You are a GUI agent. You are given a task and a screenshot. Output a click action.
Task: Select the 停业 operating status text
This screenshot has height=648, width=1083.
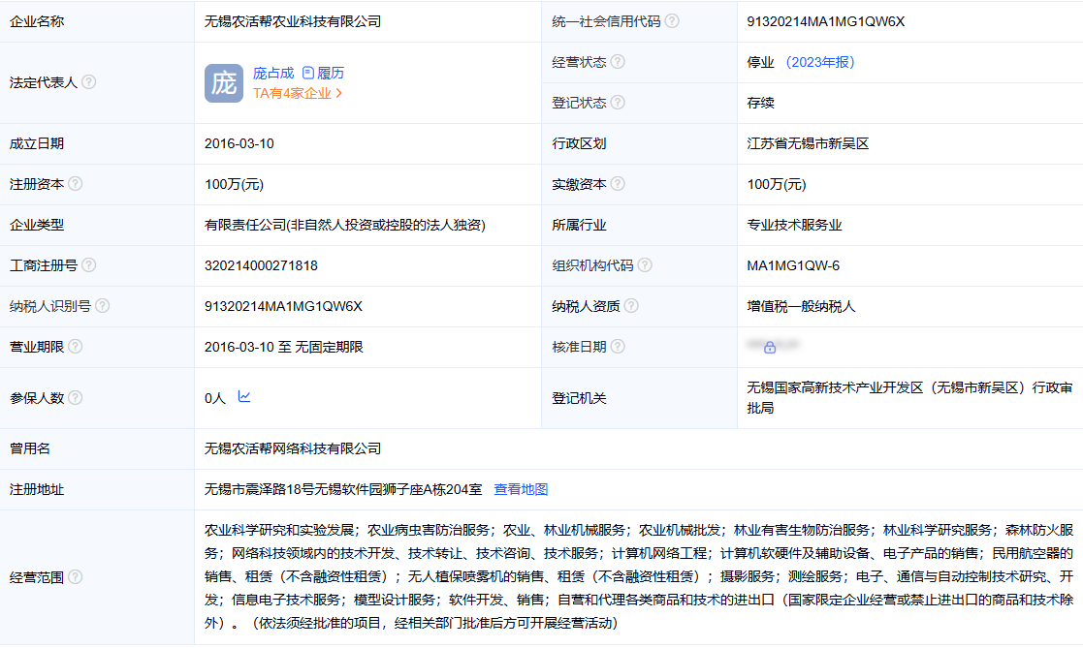pos(760,62)
